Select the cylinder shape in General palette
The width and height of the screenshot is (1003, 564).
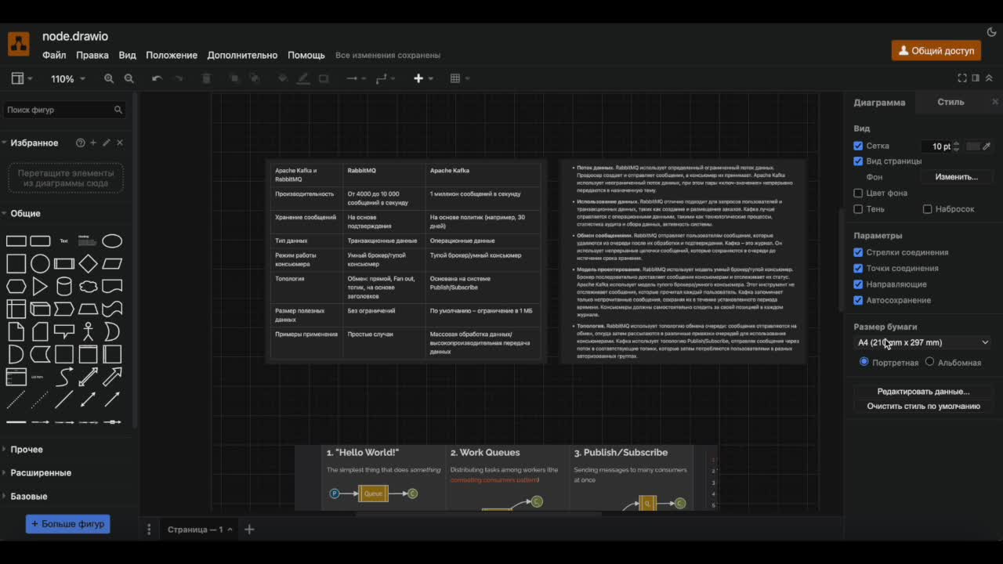tap(64, 286)
